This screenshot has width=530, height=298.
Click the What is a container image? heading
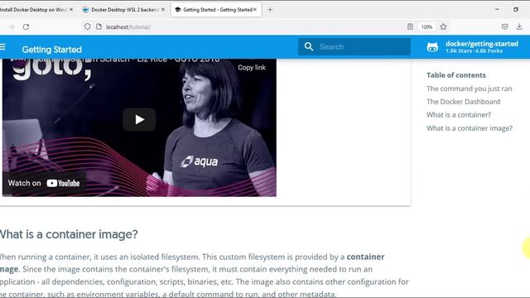click(69, 234)
